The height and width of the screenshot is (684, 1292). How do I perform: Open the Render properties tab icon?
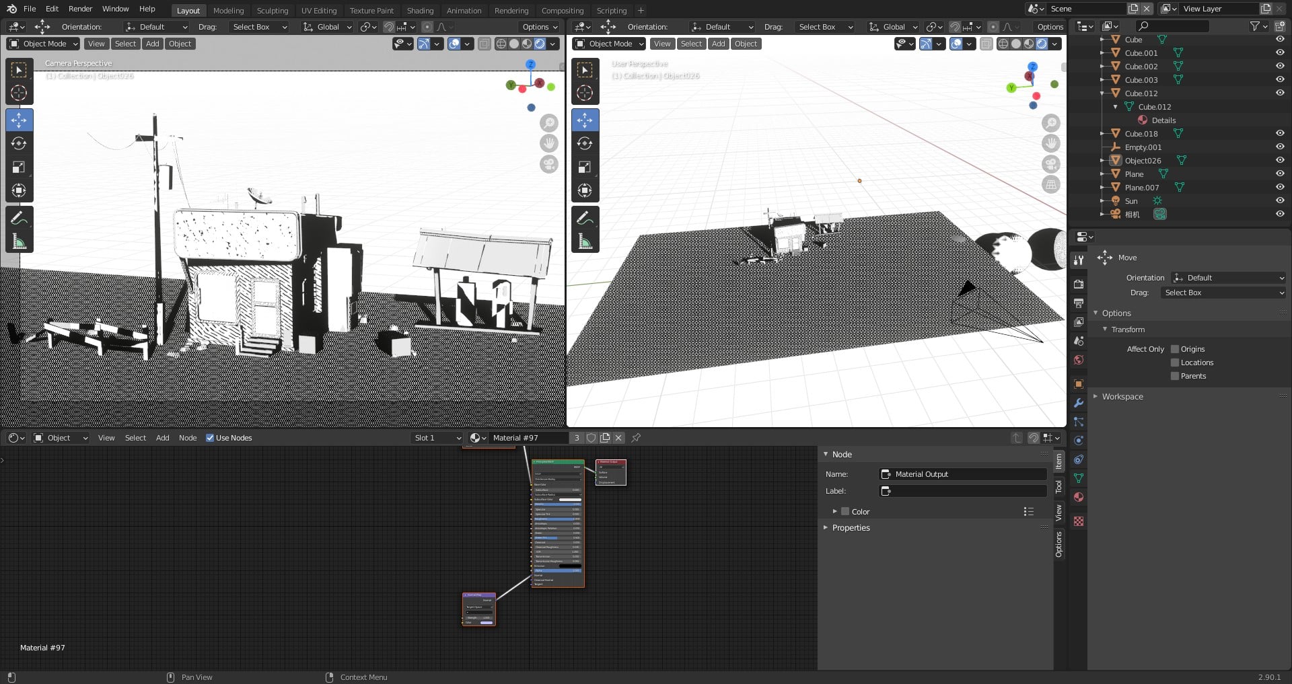click(x=1079, y=284)
